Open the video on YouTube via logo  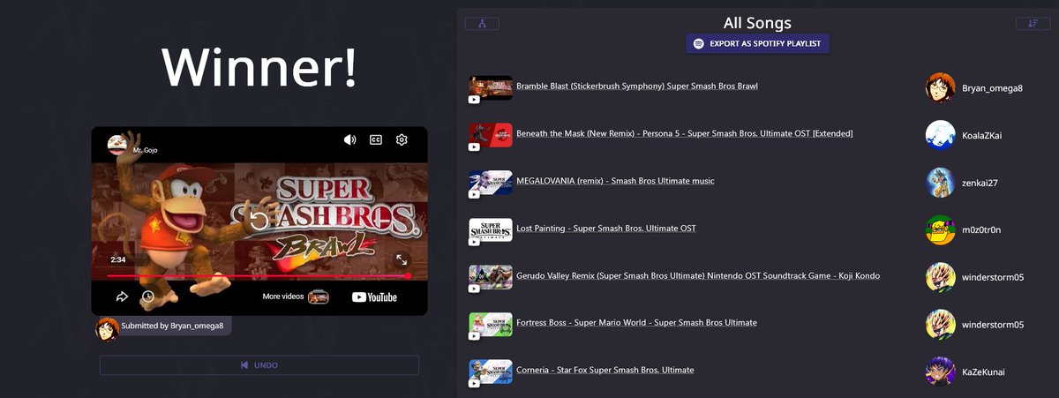pos(374,297)
